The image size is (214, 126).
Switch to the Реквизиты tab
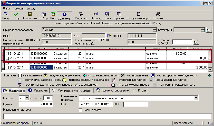click(38, 90)
